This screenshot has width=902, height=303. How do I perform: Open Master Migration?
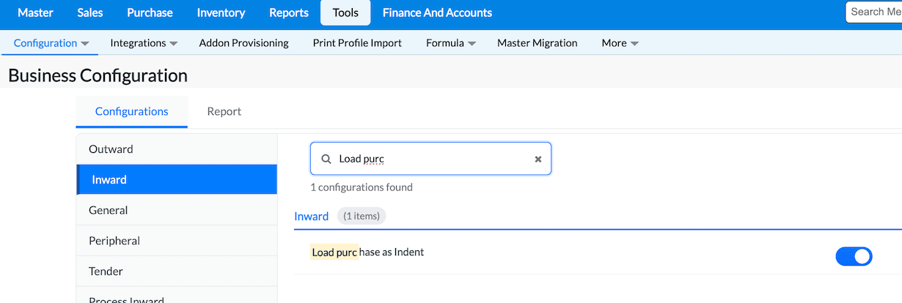[537, 43]
